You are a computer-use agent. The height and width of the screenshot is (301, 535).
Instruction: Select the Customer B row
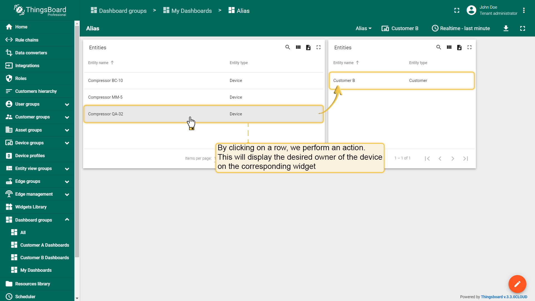(x=402, y=81)
